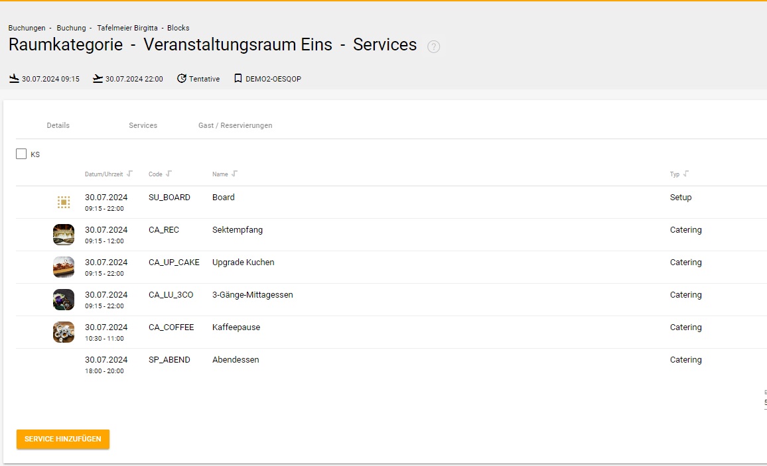Sort by Code column arrow
The width and height of the screenshot is (767, 466).
pos(169,174)
